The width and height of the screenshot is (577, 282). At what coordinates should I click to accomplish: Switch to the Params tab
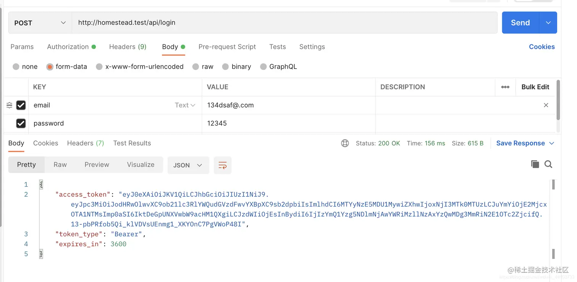point(22,47)
